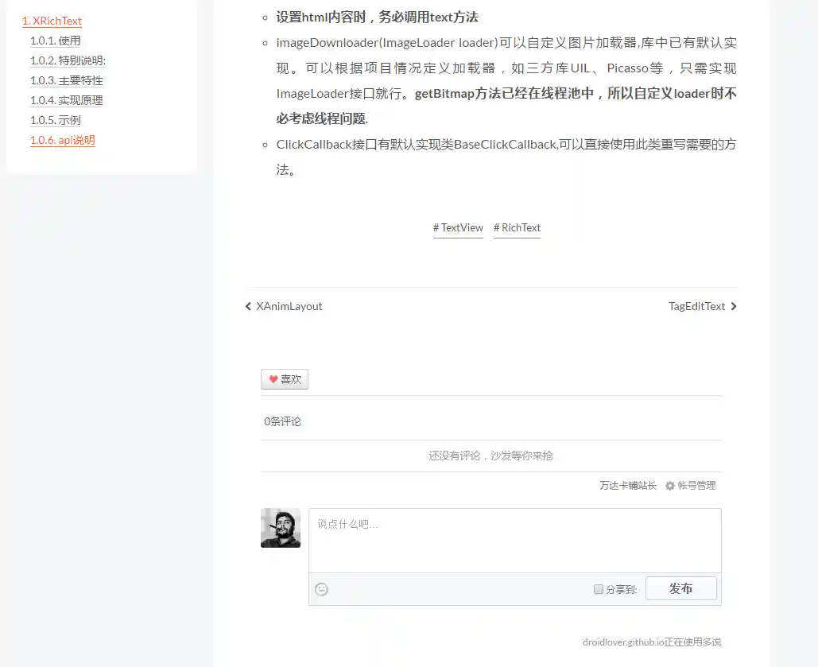Enable the 分享到 checkbox
Image resolution: width=818 pixels, height=667 pixels.
pyautogui.click(x=598, y=589)
